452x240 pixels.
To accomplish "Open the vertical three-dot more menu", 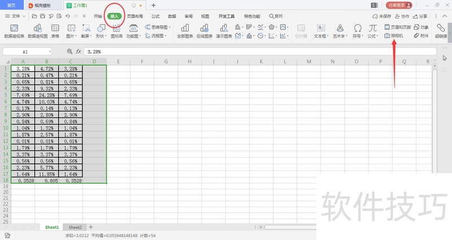I will pos(436,16).
